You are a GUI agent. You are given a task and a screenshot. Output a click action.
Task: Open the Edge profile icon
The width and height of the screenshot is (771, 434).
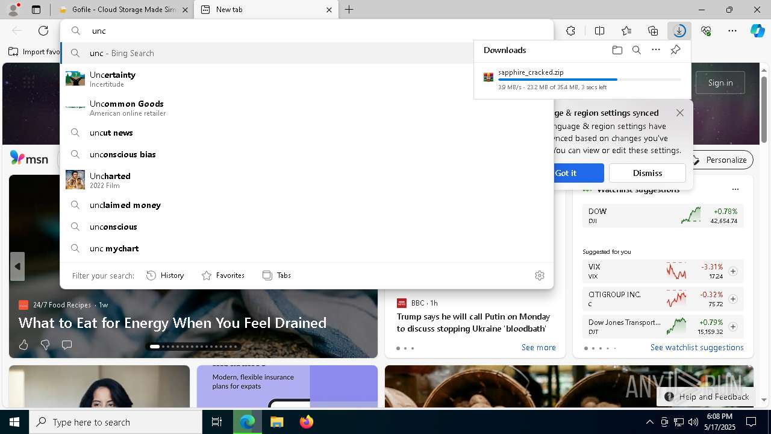[13, 10]
